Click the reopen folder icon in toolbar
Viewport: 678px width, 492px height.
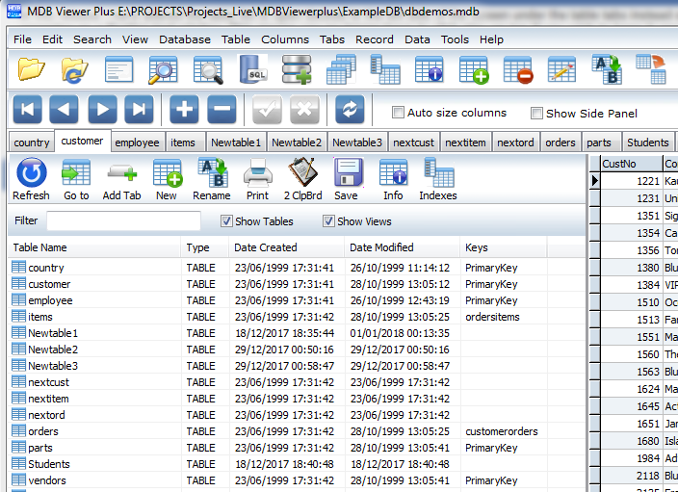(x=75, y=69)
